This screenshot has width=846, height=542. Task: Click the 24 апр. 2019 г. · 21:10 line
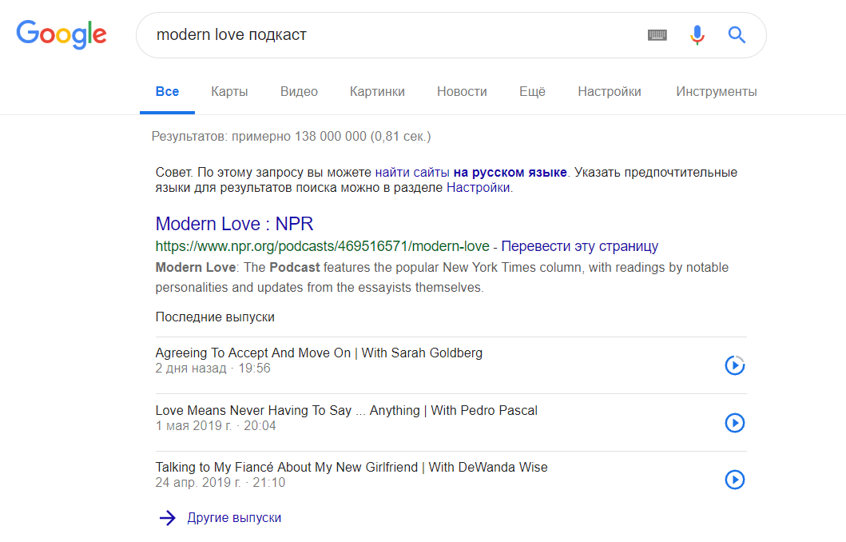pyautogui.click(x=220, y=483)
